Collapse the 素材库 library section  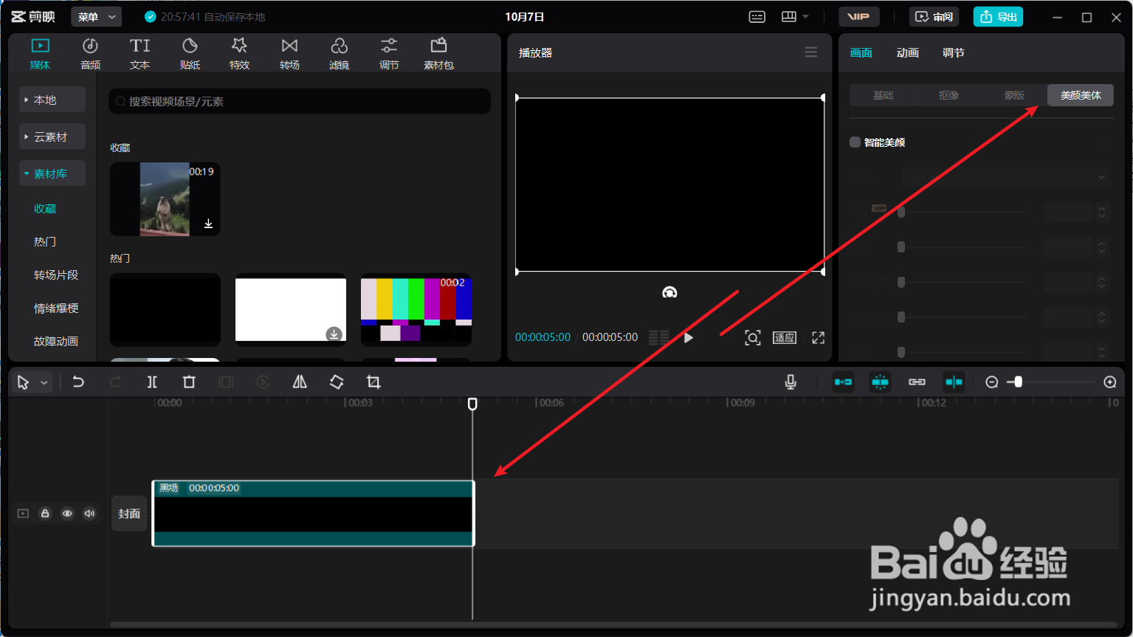tap(52, 173)
